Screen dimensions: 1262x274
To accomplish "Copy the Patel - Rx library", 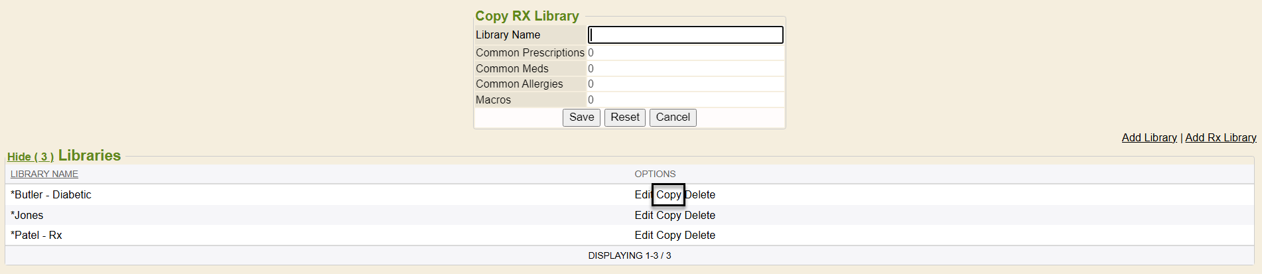I will [669, 235].
